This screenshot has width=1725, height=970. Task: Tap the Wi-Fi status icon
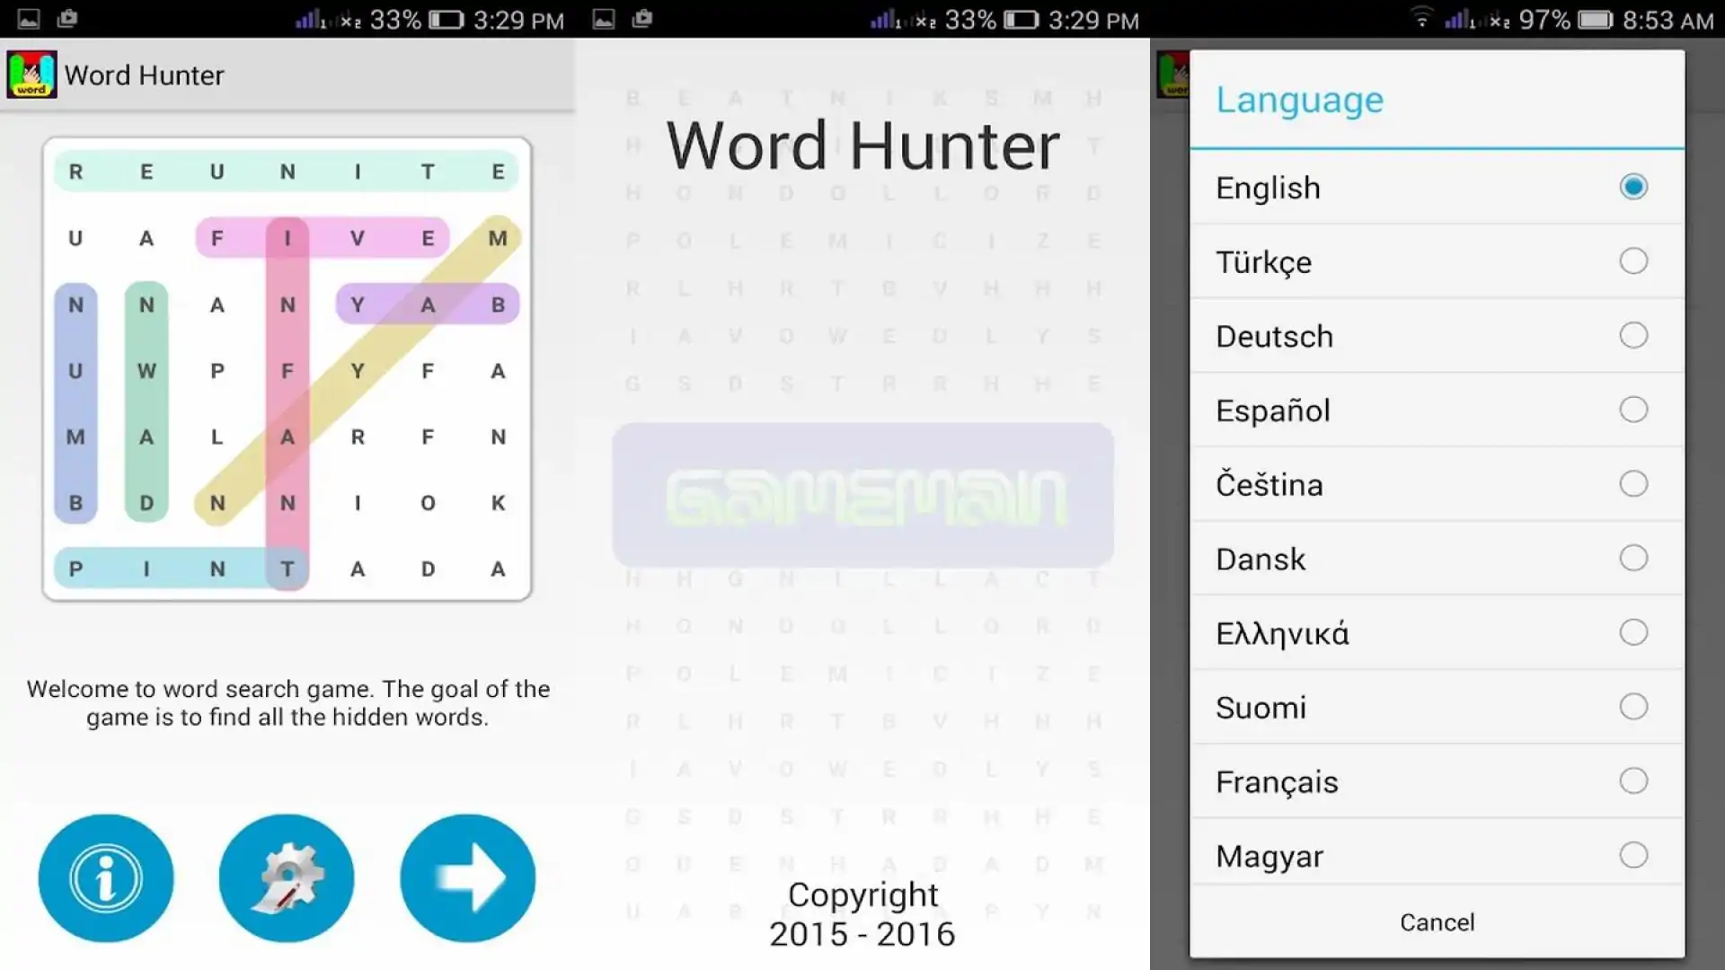1421,18
